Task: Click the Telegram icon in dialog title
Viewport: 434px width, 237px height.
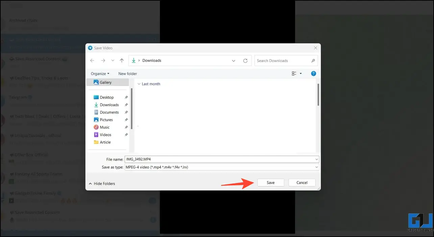Action: click(x=90, y=48)
